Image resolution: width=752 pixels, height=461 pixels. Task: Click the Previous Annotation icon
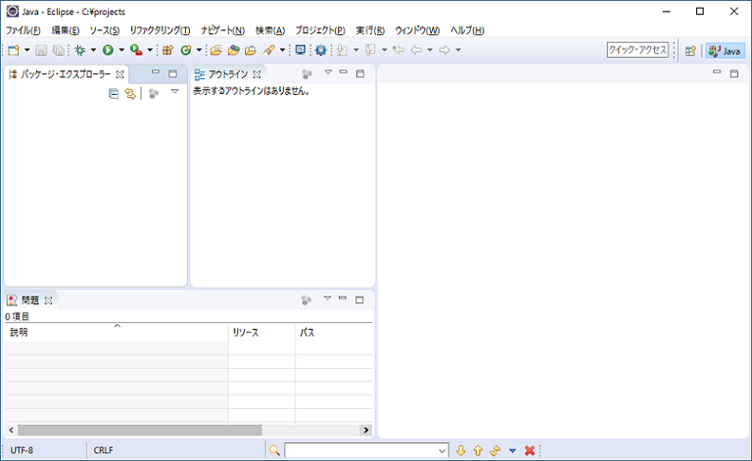(x=370, y=50)
